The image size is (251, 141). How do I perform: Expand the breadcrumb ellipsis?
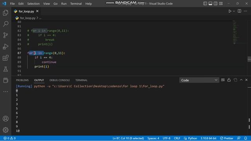coord(40,18)
